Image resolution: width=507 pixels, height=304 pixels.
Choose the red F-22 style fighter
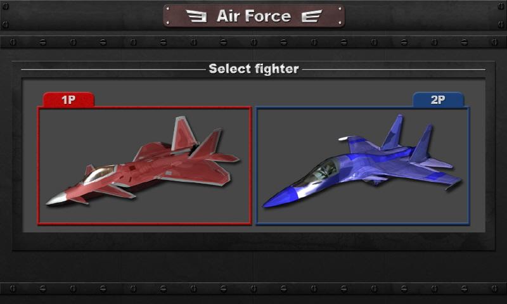(x=144, y=165)
